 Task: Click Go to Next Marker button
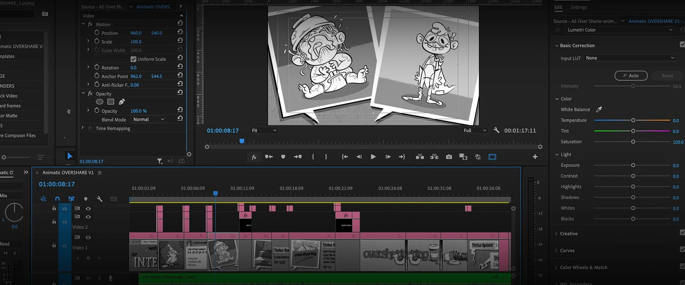pos(298,157)
